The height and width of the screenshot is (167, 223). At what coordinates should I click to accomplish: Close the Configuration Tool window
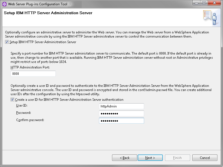[x=214, y=3]
